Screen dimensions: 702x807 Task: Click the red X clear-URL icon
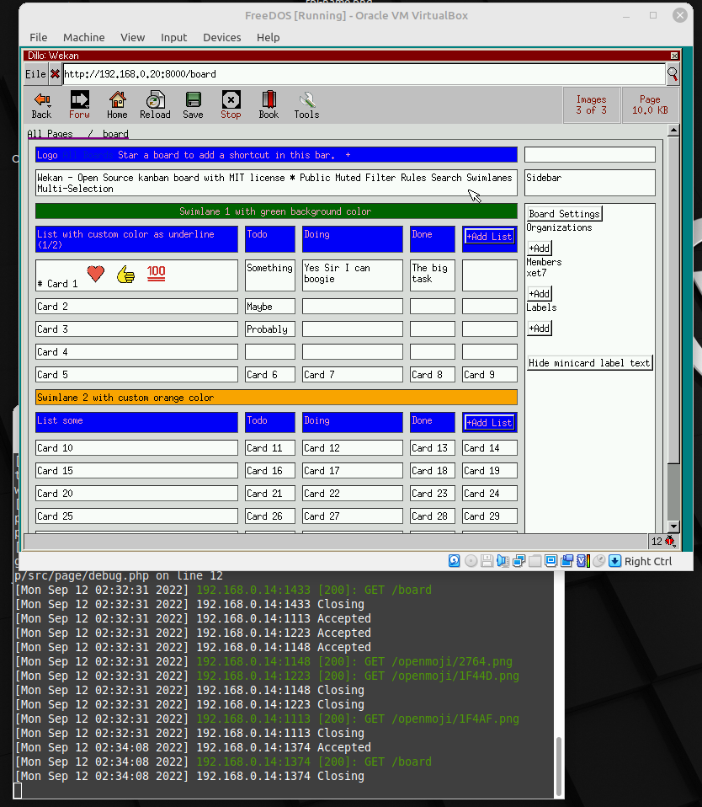[55, 74]
